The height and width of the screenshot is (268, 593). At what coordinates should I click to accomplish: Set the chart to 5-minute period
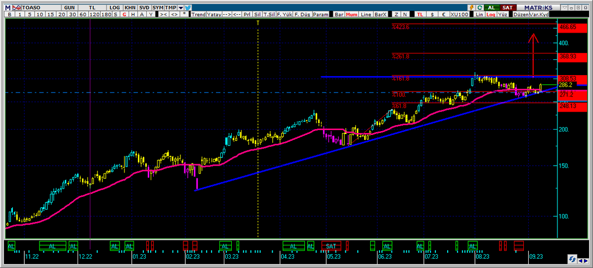pos(30,14)
